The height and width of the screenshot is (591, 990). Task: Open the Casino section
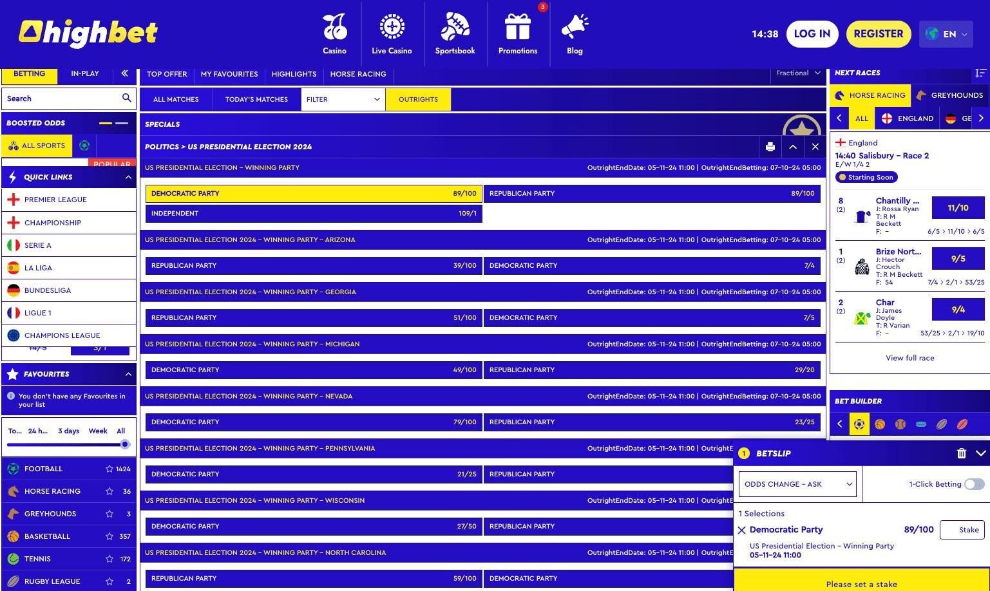[x=334, y=34]
